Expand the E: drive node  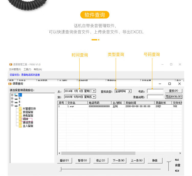pos(12,102)
